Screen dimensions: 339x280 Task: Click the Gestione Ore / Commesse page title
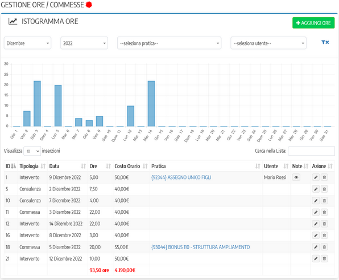(x=42, y=5)
